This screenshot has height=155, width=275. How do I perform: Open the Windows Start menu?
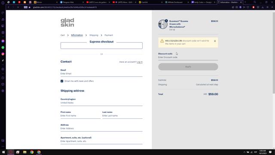pyautogui.click(x=3, y=152)
